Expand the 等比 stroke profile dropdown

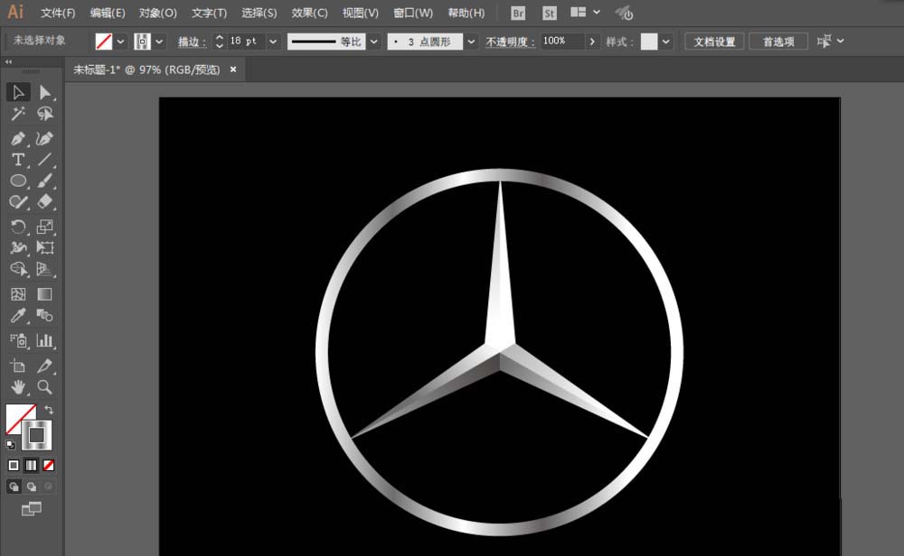click(373, 42)
